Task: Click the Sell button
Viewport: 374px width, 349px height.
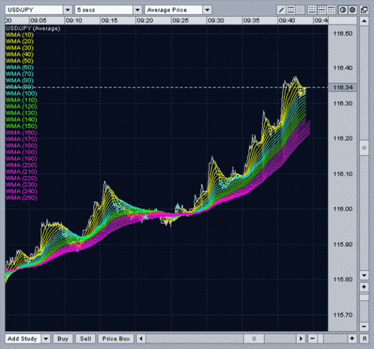Action: 86,339
